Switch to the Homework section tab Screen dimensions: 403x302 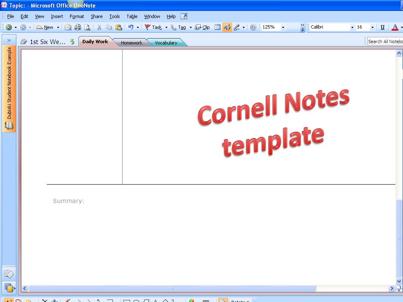131,43
